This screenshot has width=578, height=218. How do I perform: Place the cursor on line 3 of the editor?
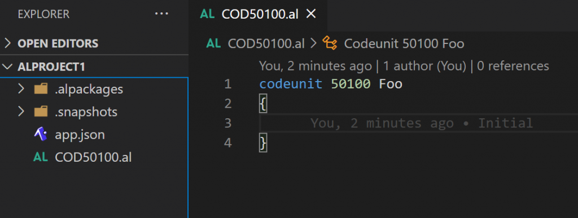pos(418,123)
